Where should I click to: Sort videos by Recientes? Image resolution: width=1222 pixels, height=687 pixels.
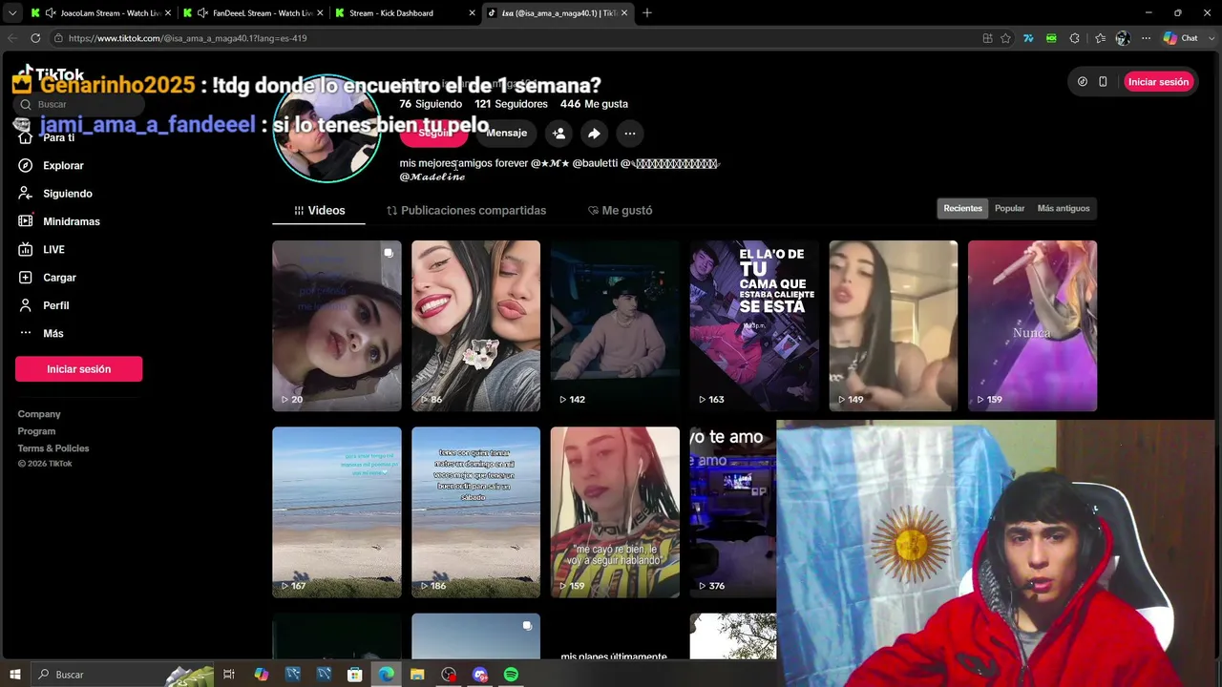click(962, 208)
